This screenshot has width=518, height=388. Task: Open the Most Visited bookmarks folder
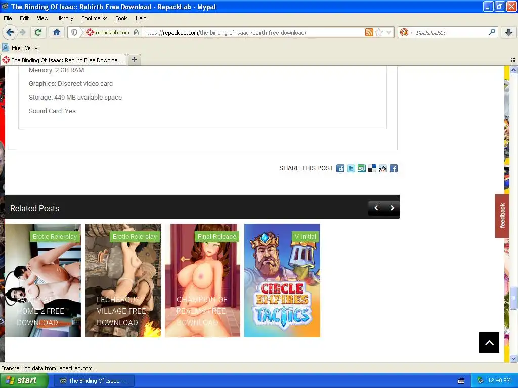(x=22, y=48)
